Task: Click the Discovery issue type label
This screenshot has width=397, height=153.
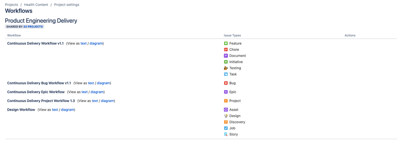Action: 237,122
